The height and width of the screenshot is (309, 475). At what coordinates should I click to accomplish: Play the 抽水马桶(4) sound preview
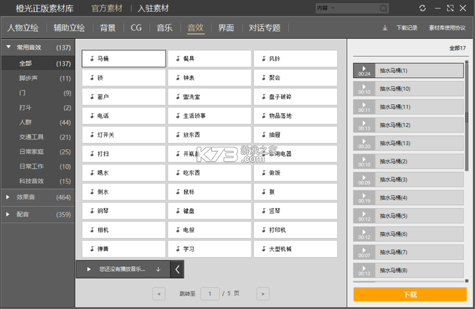click(364, 198)
